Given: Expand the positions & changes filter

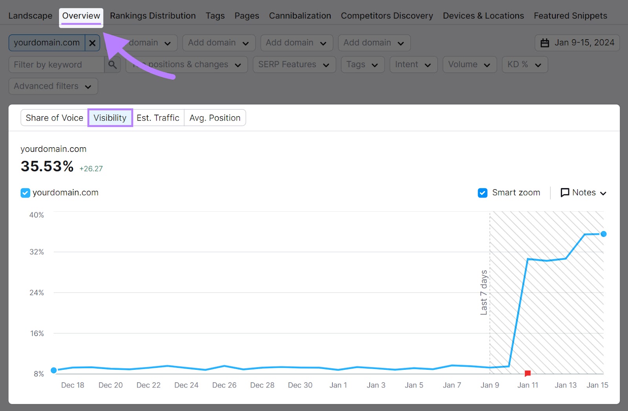Looking at the screenshot, I should [x=187, y=64].
